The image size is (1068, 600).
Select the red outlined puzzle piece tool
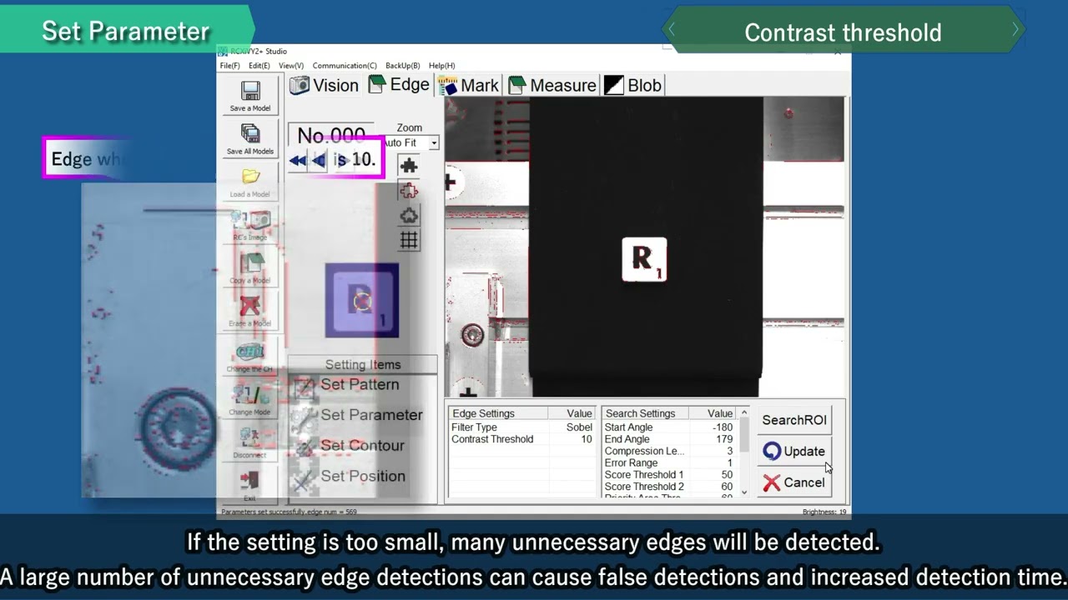[409, 191]
